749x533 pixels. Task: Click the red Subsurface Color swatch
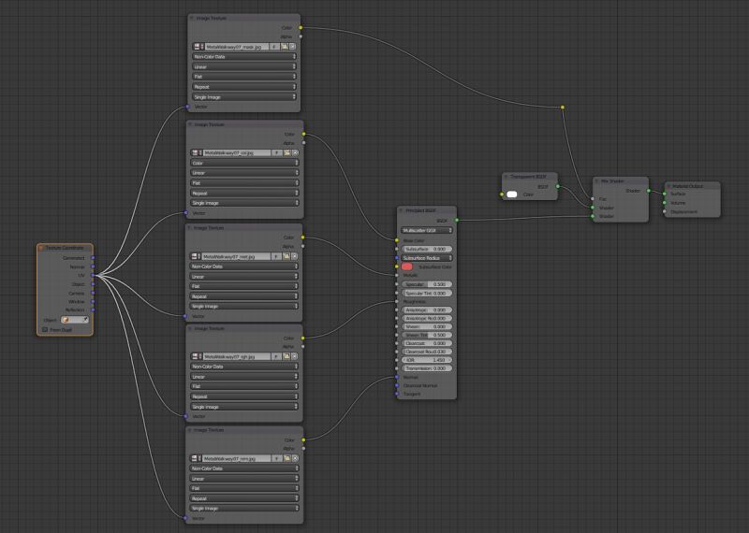click(x=407, y=266)
